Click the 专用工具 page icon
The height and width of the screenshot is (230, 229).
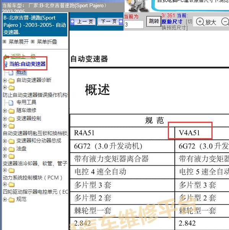11,103
